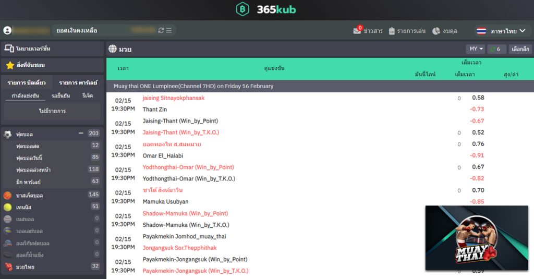Click the Muay Thai promotional banner image
This screenshot has height=279, width=534.
point(477,238)
